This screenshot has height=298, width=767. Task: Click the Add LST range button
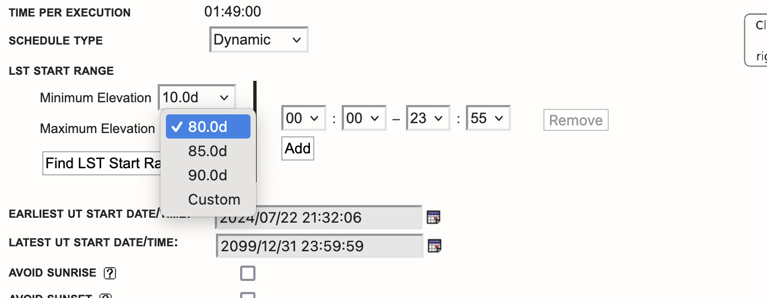[298, 149]
